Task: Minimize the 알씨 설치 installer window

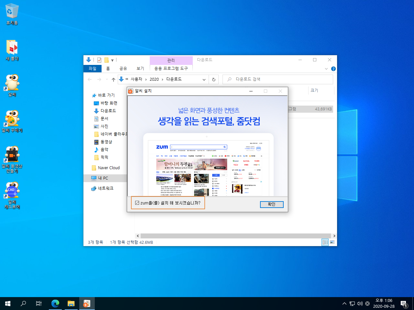Action: (x=251, y=91)
